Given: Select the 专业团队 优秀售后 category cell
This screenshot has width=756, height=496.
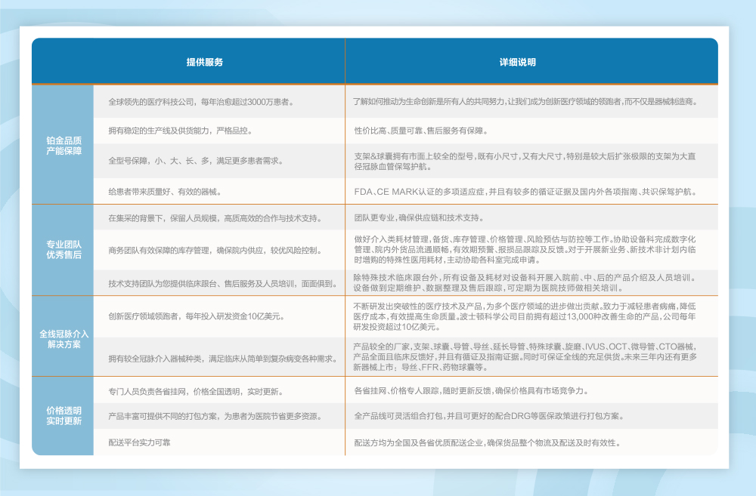Looking at the screenshot, I should [x=64, y=249].
